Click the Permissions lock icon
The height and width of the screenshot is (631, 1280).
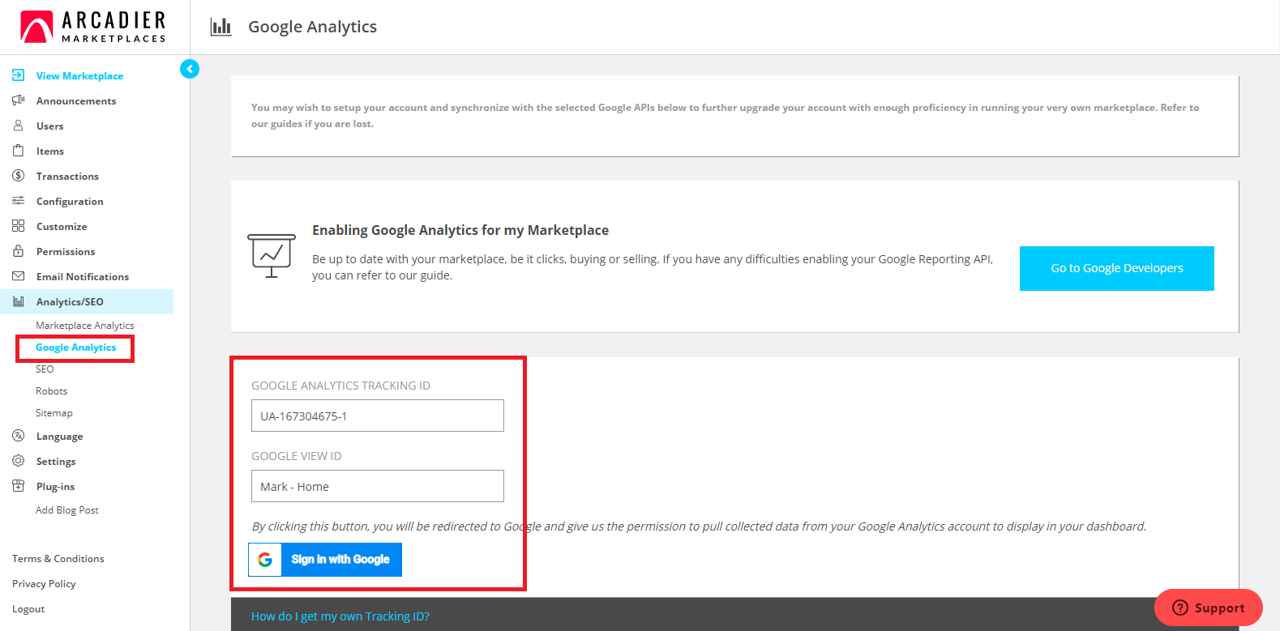click(18, 251)
